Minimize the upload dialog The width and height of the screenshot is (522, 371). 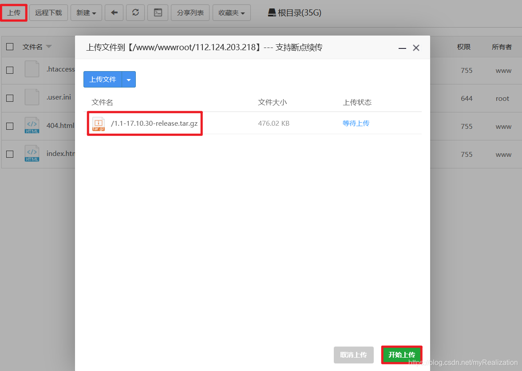[402, 48]
